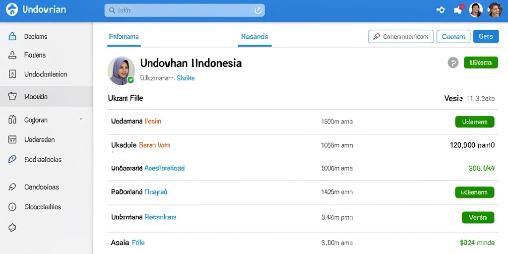Open the orange Beran Vom link
Screen dimensions: 508x254
point(154,145)
